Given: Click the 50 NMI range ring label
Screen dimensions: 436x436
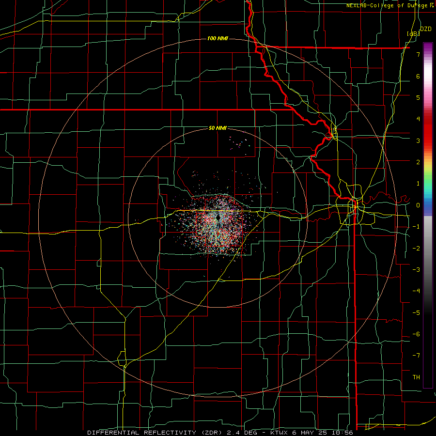Looking at the screenshot, I should point(218,128).
